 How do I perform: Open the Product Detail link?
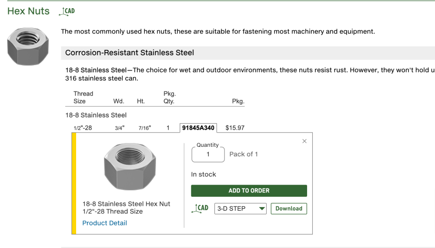click(x=104, y=223)
